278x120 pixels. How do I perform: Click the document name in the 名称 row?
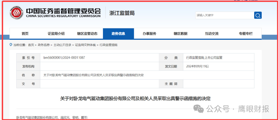(x=93, y=75)
